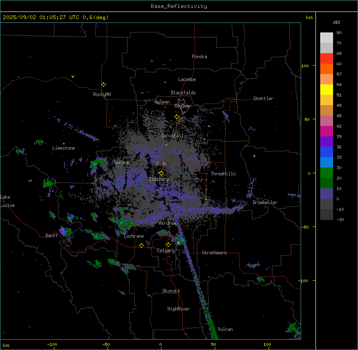Click the -100 tick label on bottom axis

point(52,344)
